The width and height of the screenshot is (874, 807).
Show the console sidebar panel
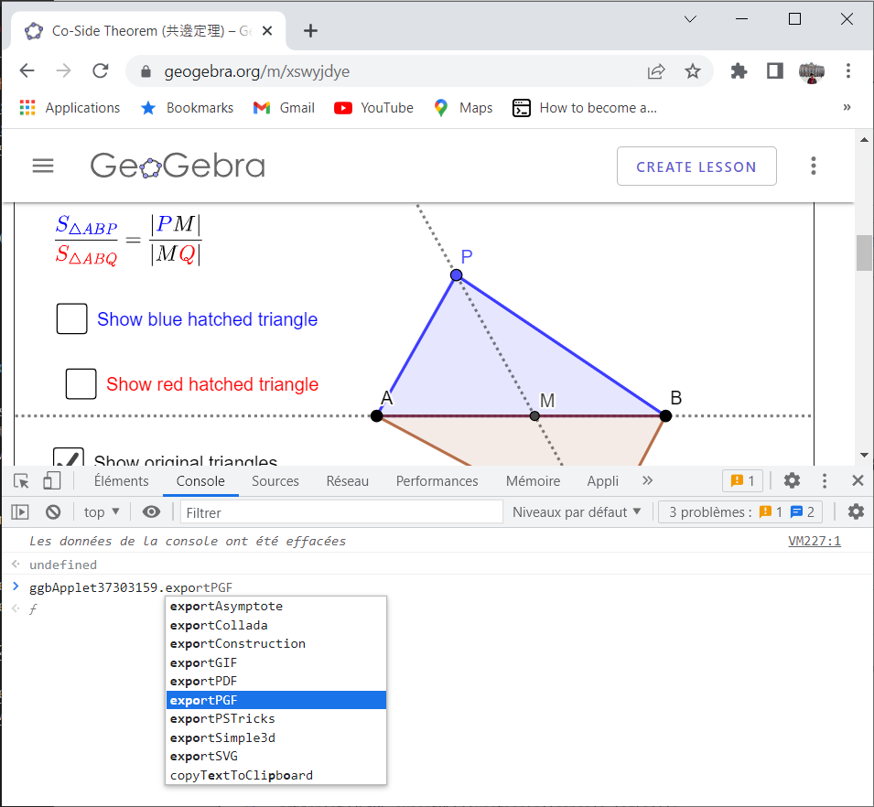click(x=20, y=511)
